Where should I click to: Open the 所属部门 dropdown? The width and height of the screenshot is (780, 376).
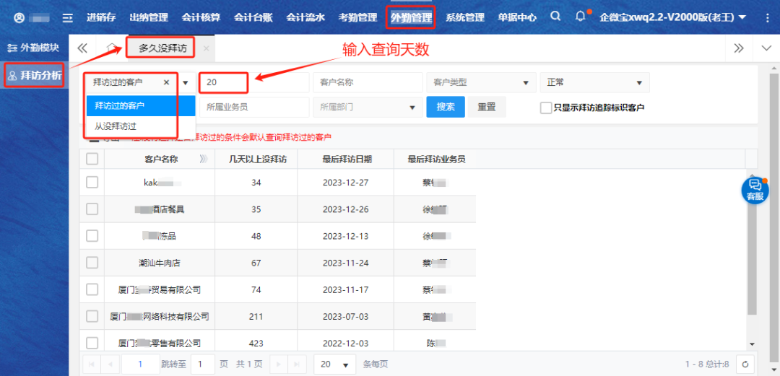[x=368, y=107]
